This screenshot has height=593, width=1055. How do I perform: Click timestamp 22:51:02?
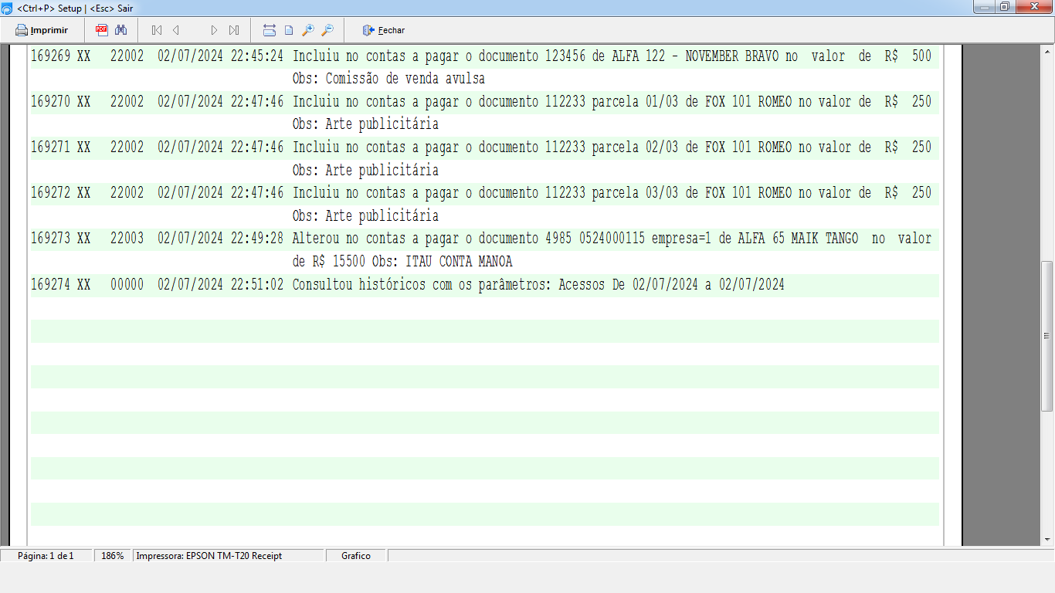(x=257, y=285)
